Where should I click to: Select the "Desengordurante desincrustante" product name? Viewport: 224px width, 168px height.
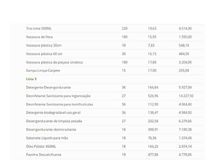pyautogui.click(x=51, y=129)
